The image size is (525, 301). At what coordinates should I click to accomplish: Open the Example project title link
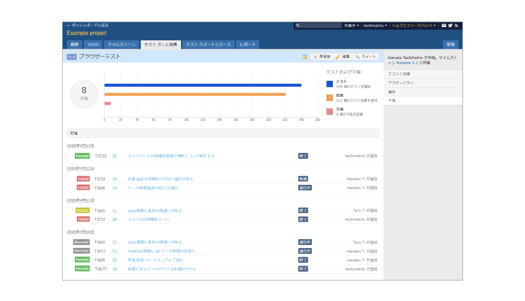(87, 33)
